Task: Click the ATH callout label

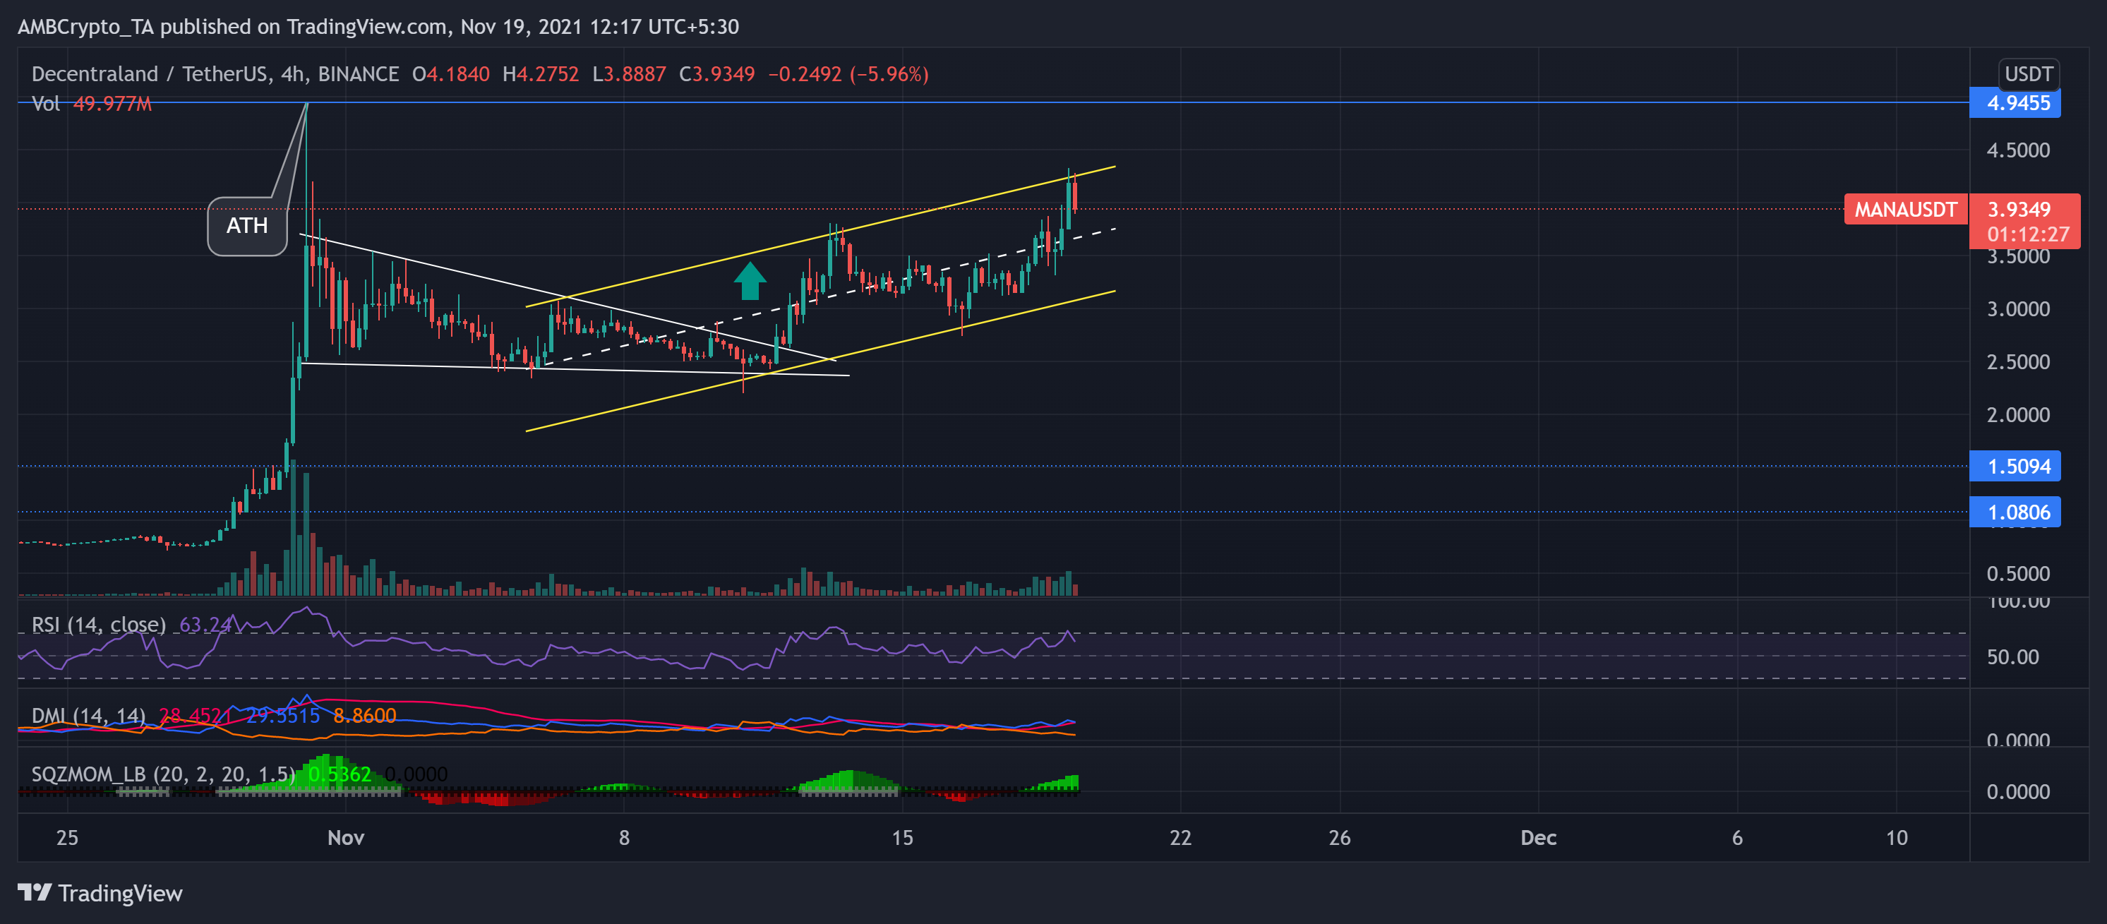Action: tap(247, 226)
